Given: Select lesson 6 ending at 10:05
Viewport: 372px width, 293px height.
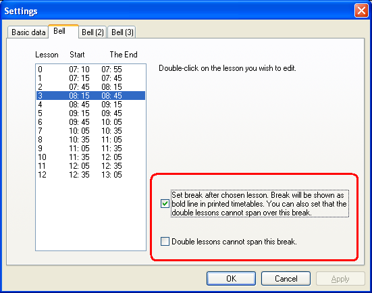Looking at the screenshot, I should (90, 122).
